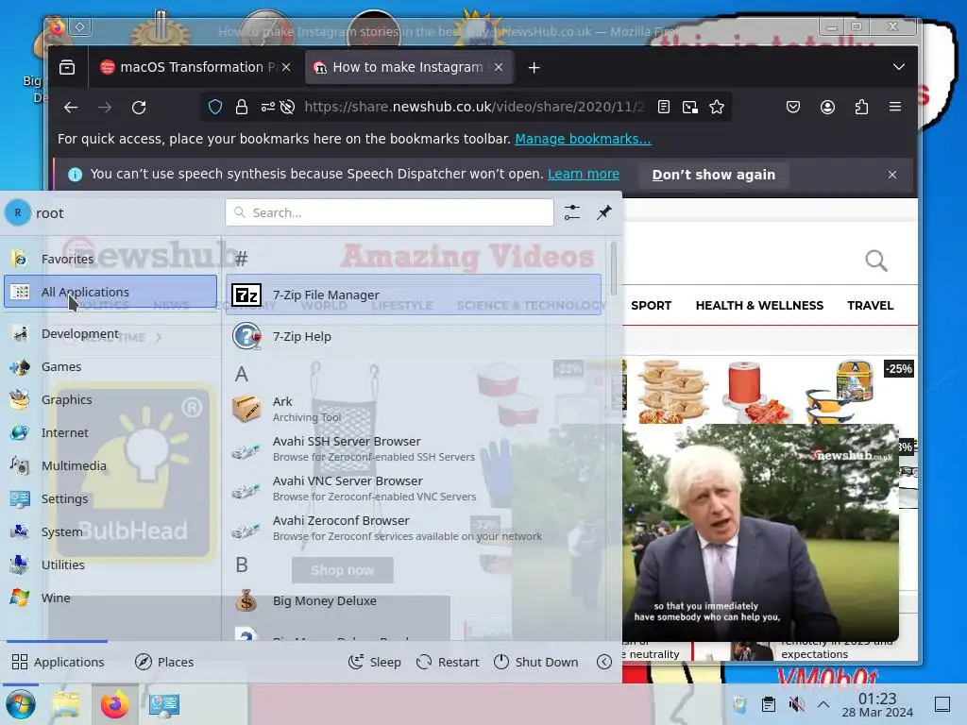Click the URL address field

(474, 108)
